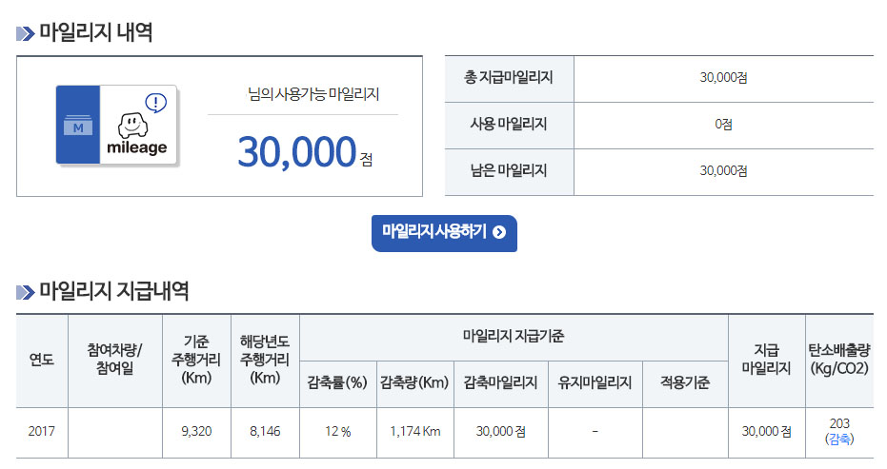Click the 마일리지 사용하기 button
This screenshot has width=887, height=469.
(x=444, y=233)
